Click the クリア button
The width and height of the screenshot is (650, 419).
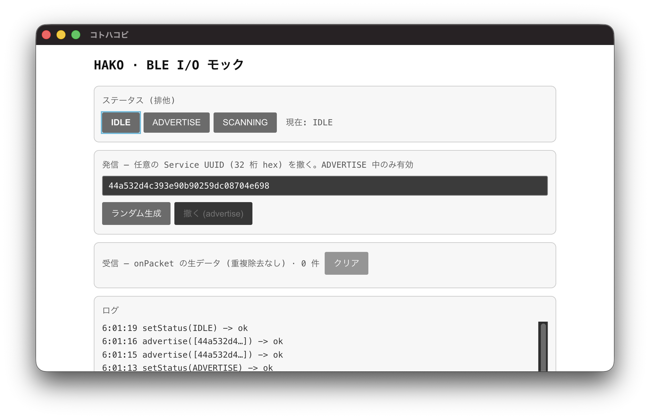pyautogui.click(x=346, y=263)
